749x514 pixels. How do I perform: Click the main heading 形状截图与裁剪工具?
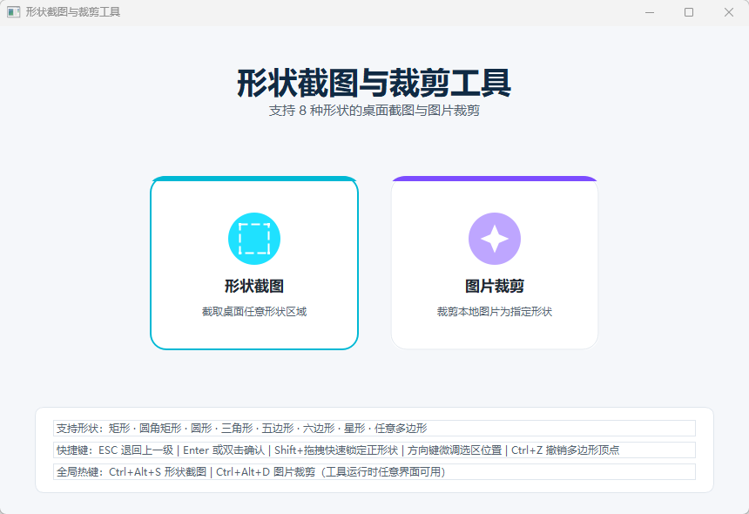coord(374,83)
